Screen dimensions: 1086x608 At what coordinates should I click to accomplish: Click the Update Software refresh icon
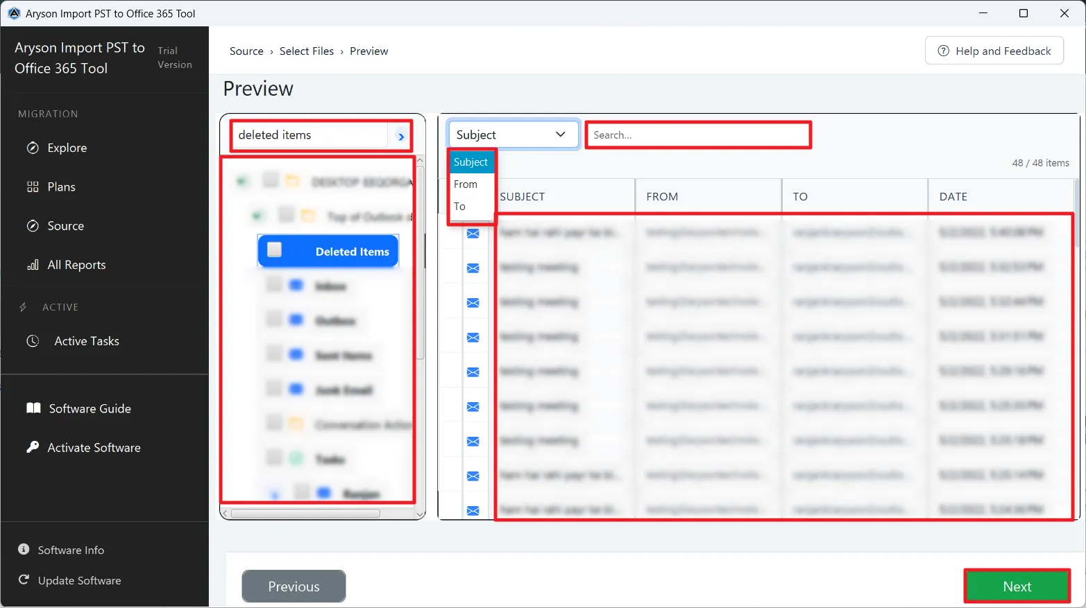tap(24, 580)
